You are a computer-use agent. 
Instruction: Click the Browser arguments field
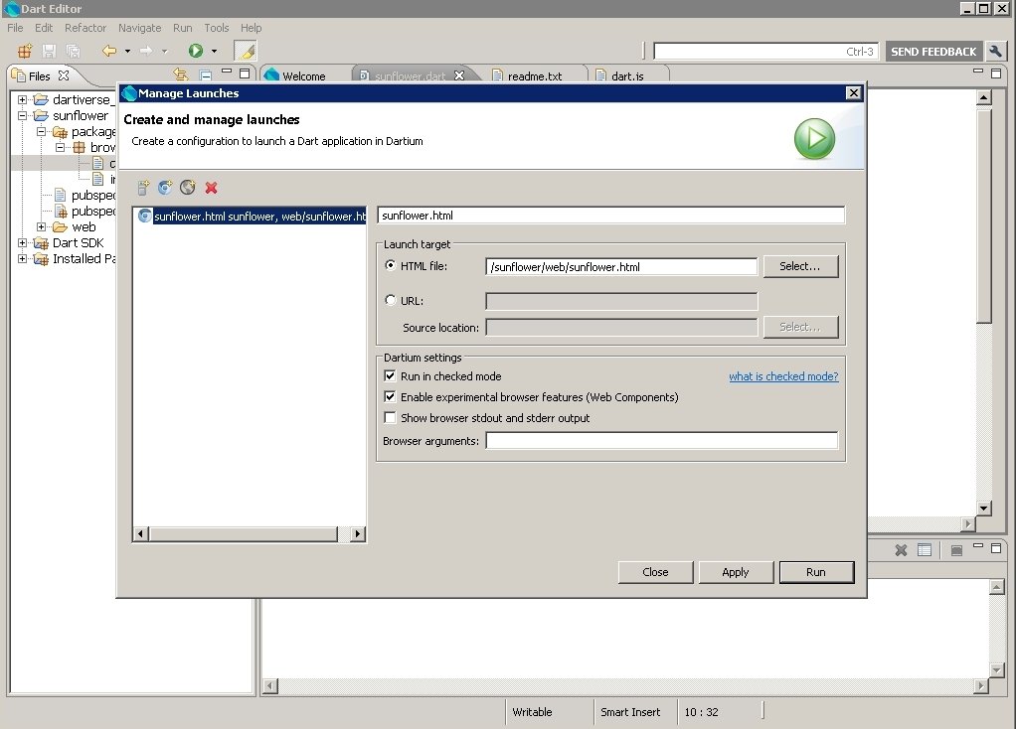661,441
